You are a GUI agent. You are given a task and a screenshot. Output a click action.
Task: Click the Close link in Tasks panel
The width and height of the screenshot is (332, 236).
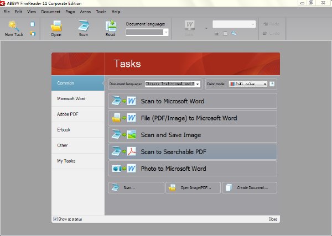tap(273, 219)
